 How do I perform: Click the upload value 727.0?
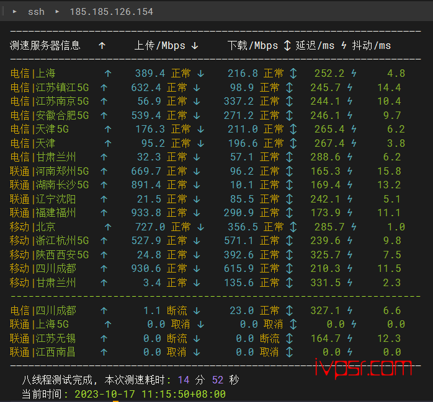click(x=150, y=227)
